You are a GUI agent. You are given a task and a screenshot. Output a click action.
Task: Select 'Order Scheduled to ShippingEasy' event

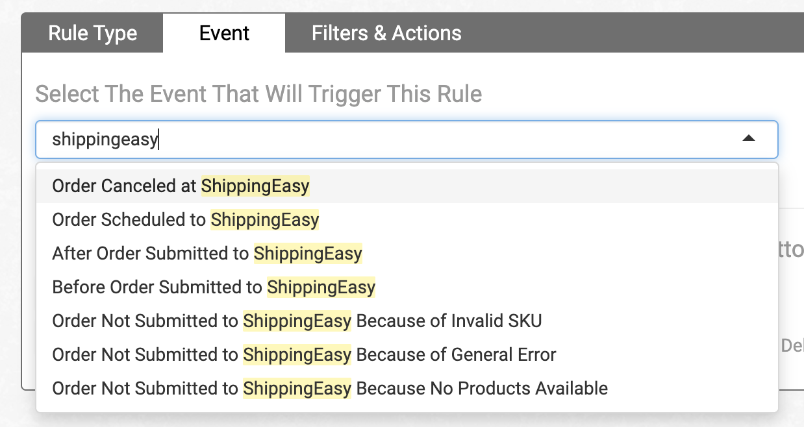pyautogui.click(x=185, y=220)
